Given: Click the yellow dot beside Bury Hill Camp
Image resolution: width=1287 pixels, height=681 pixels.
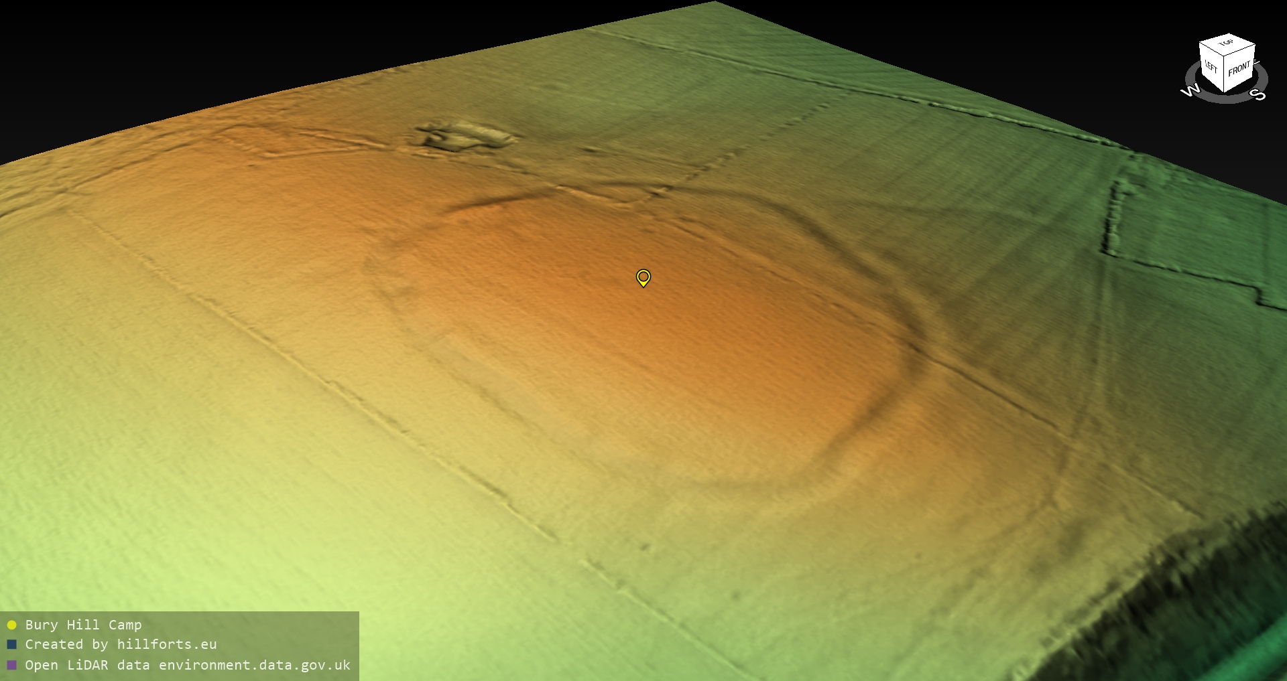Looking at the screenshot, I should 11,625.
